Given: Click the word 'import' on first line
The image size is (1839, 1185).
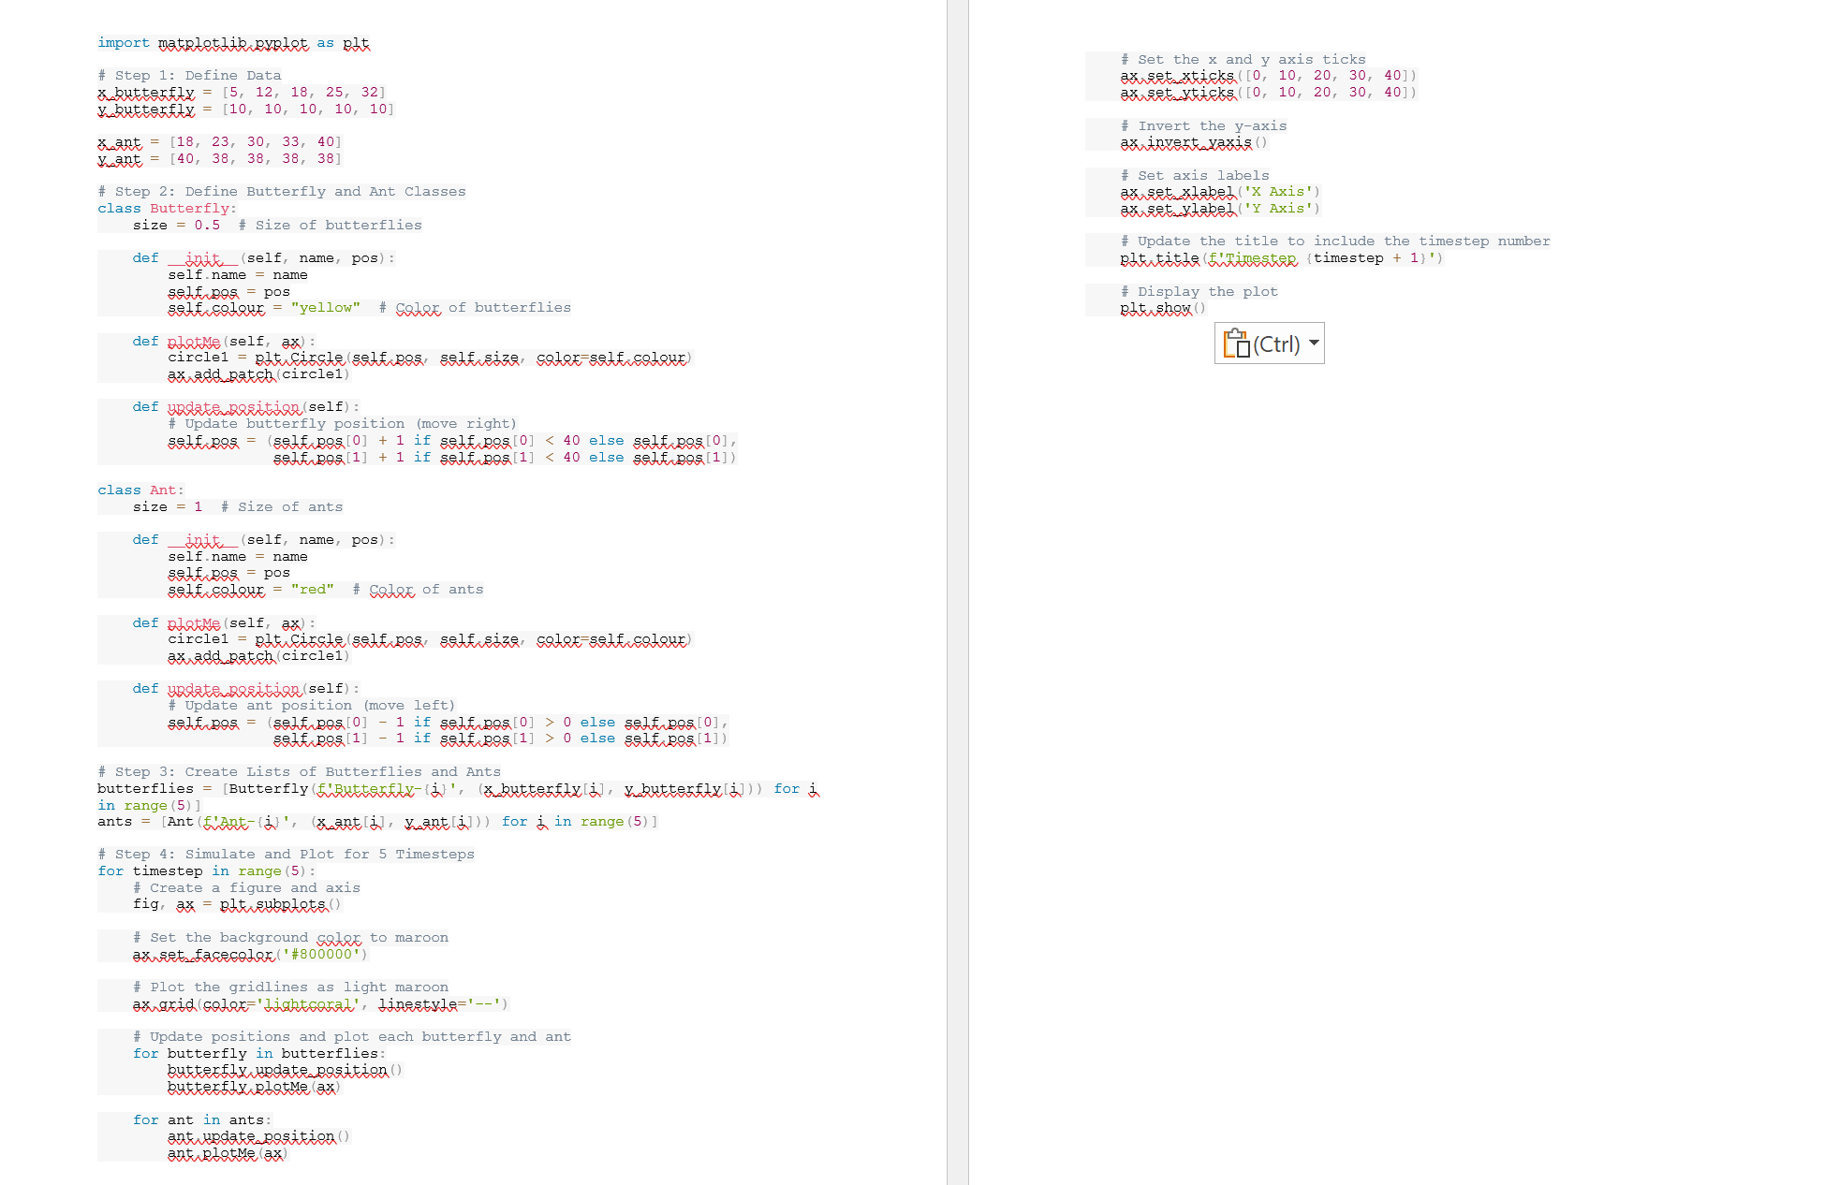Looking at the screenshot, I should pos(123,43).
